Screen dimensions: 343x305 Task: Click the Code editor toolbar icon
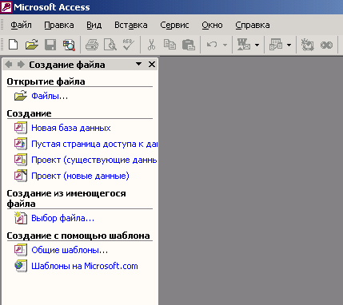click(x=307, y=45)
